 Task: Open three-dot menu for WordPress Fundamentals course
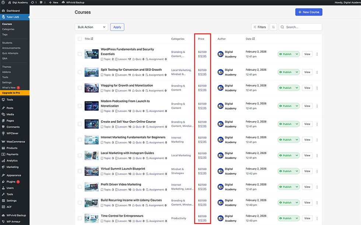(x=317, y=54)
